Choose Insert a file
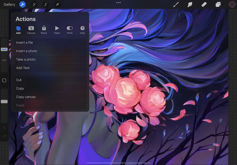The height and width of the screenshot is (165, 237). pyautogui.click(x=50, y=43)
